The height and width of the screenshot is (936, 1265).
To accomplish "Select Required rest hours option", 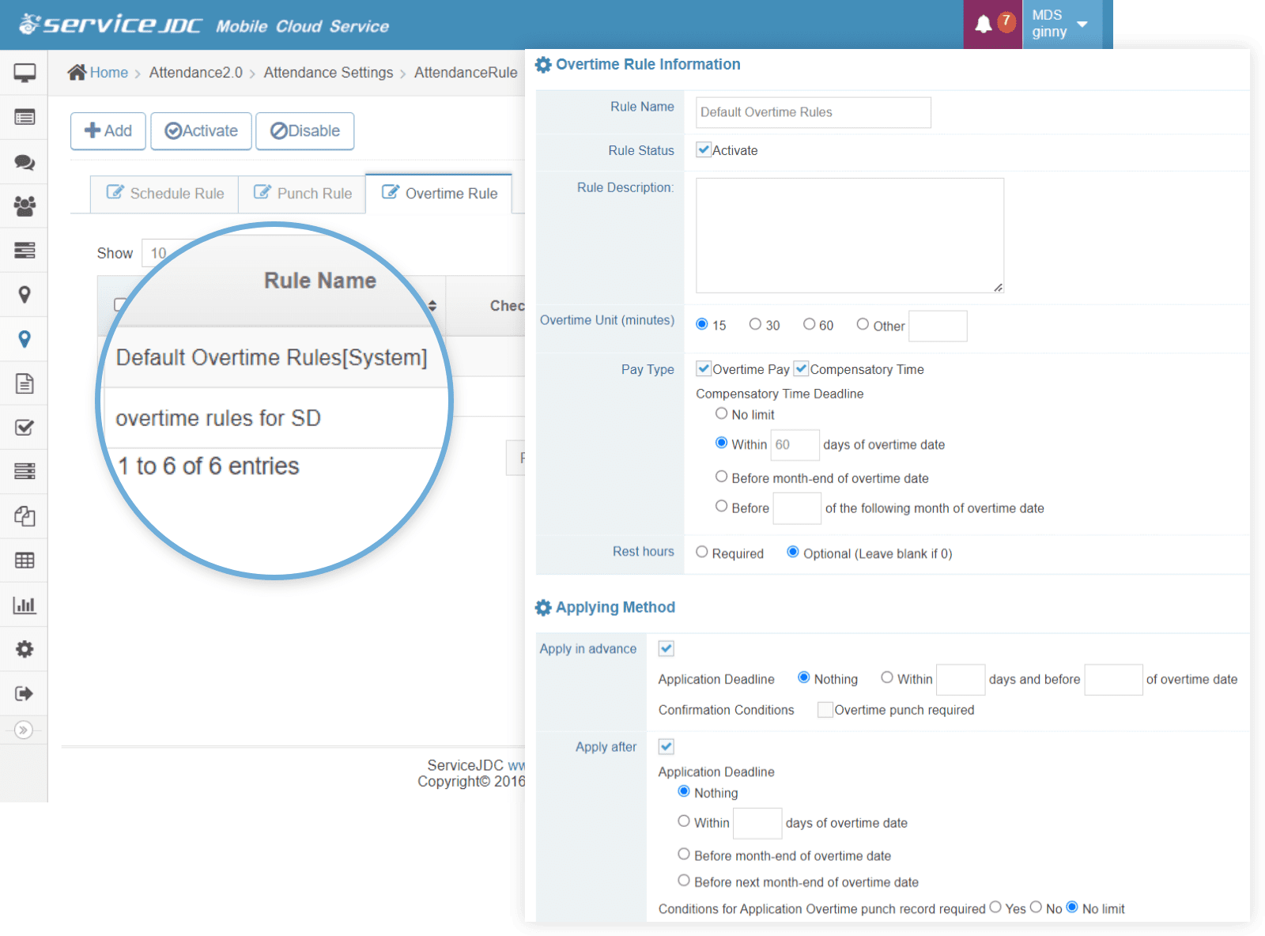I will click(x=702, y=552).
